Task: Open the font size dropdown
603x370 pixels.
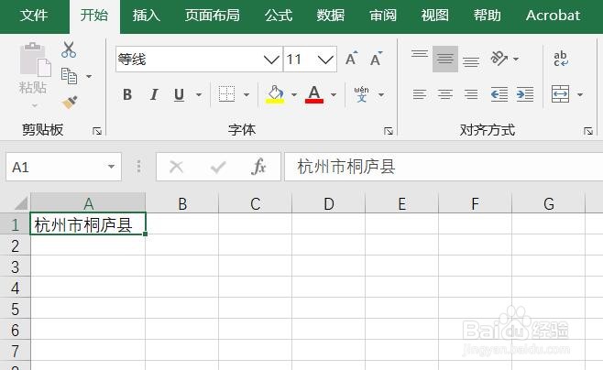Action: tap(325, 60)
